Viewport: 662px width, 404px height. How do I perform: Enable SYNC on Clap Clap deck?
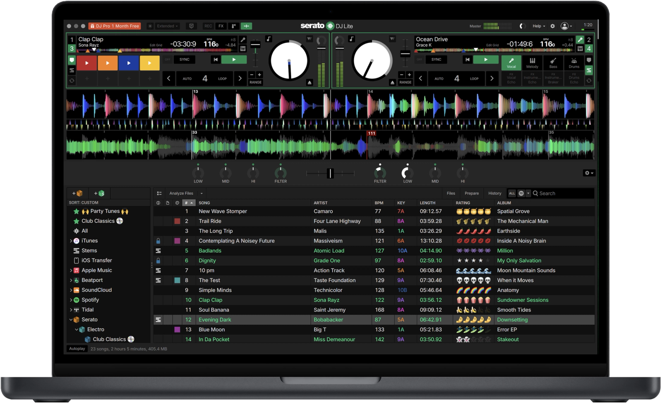[x=185, y=59]
